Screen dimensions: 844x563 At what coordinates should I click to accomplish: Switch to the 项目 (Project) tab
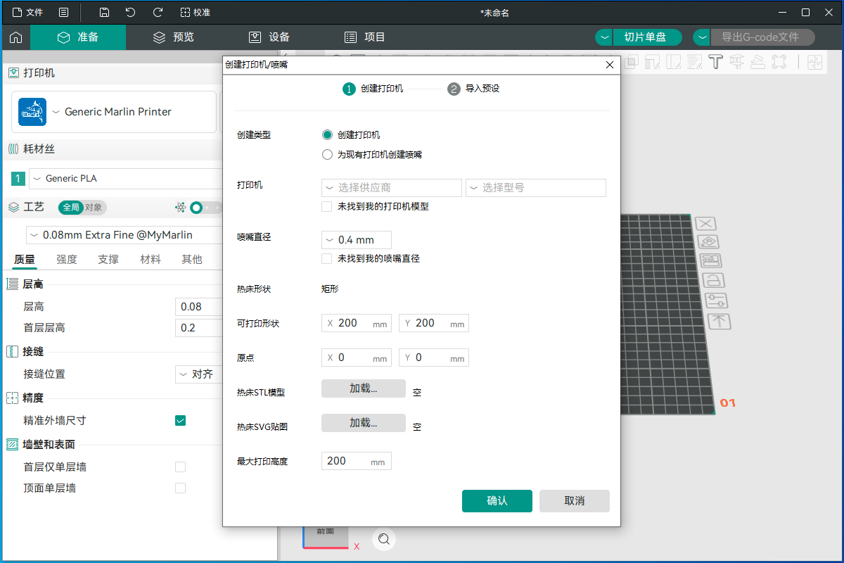click(x=365, y=37)
